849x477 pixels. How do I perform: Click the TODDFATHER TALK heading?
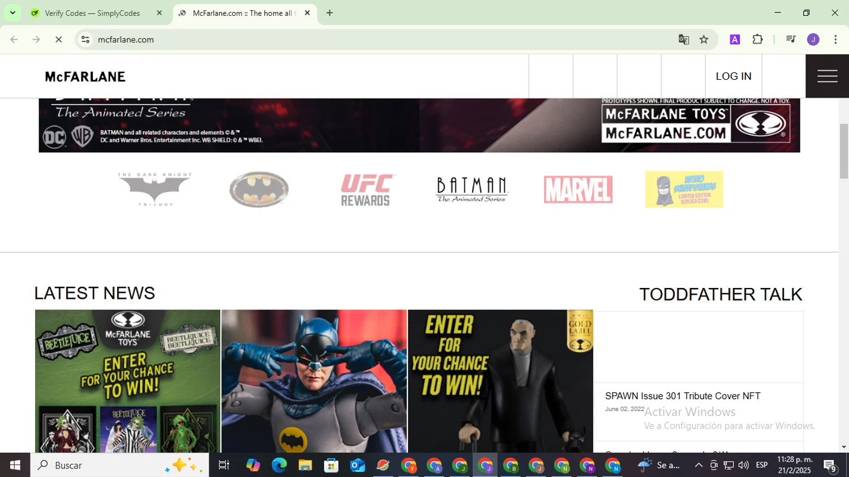[721, 294]
